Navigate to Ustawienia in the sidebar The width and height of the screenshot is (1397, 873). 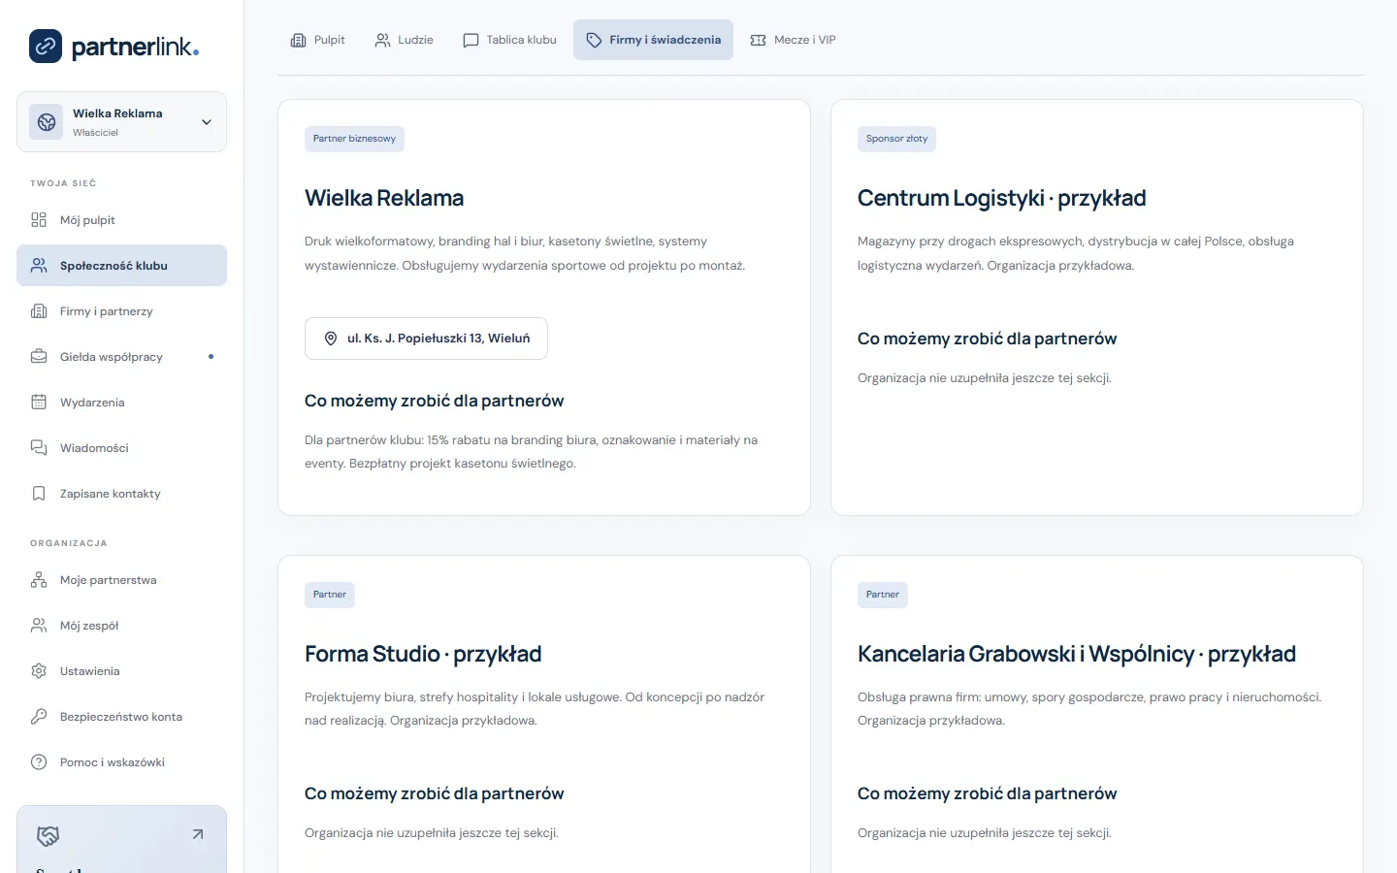coord(121,671)
